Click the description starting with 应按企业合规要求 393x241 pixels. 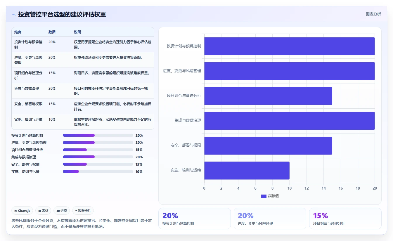(113, 106)
